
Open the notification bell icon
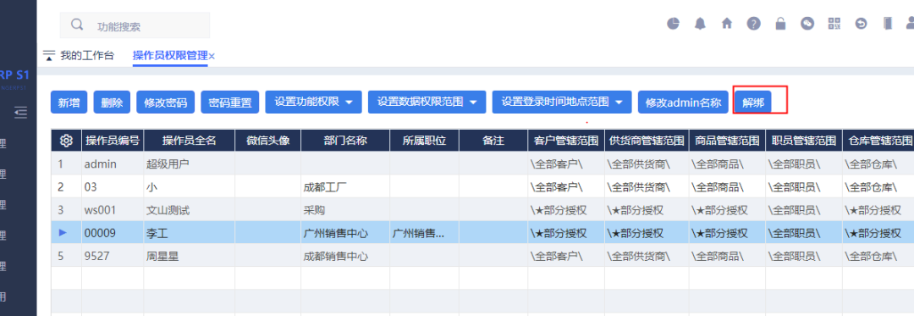[x=700, y=24]
